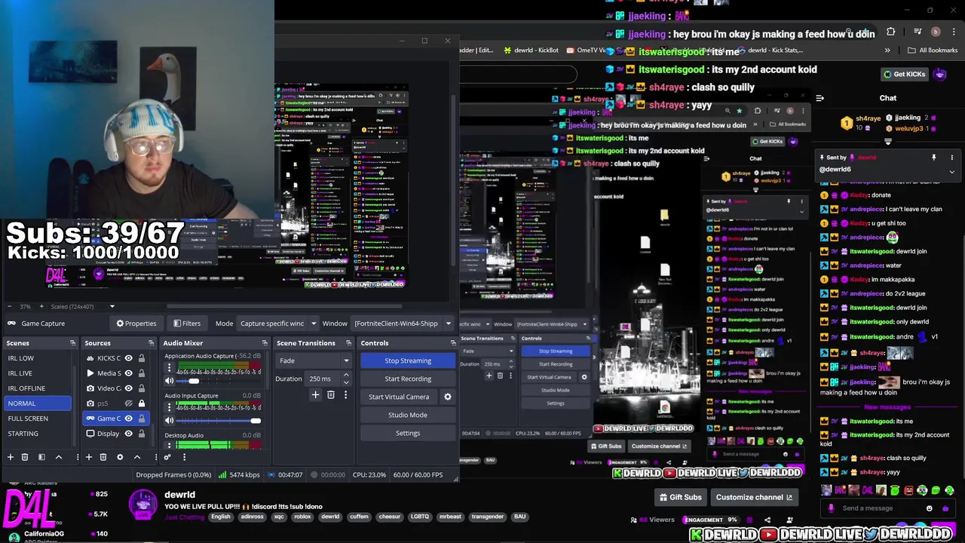The image size is (965, 543).
Task: Select the FULL SCREEN scene
Action: click(x=37, y=419)
